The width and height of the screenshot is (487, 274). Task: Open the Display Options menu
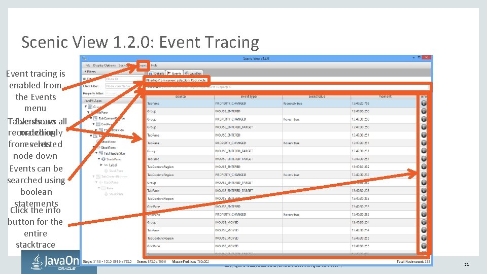pos(105,65)
